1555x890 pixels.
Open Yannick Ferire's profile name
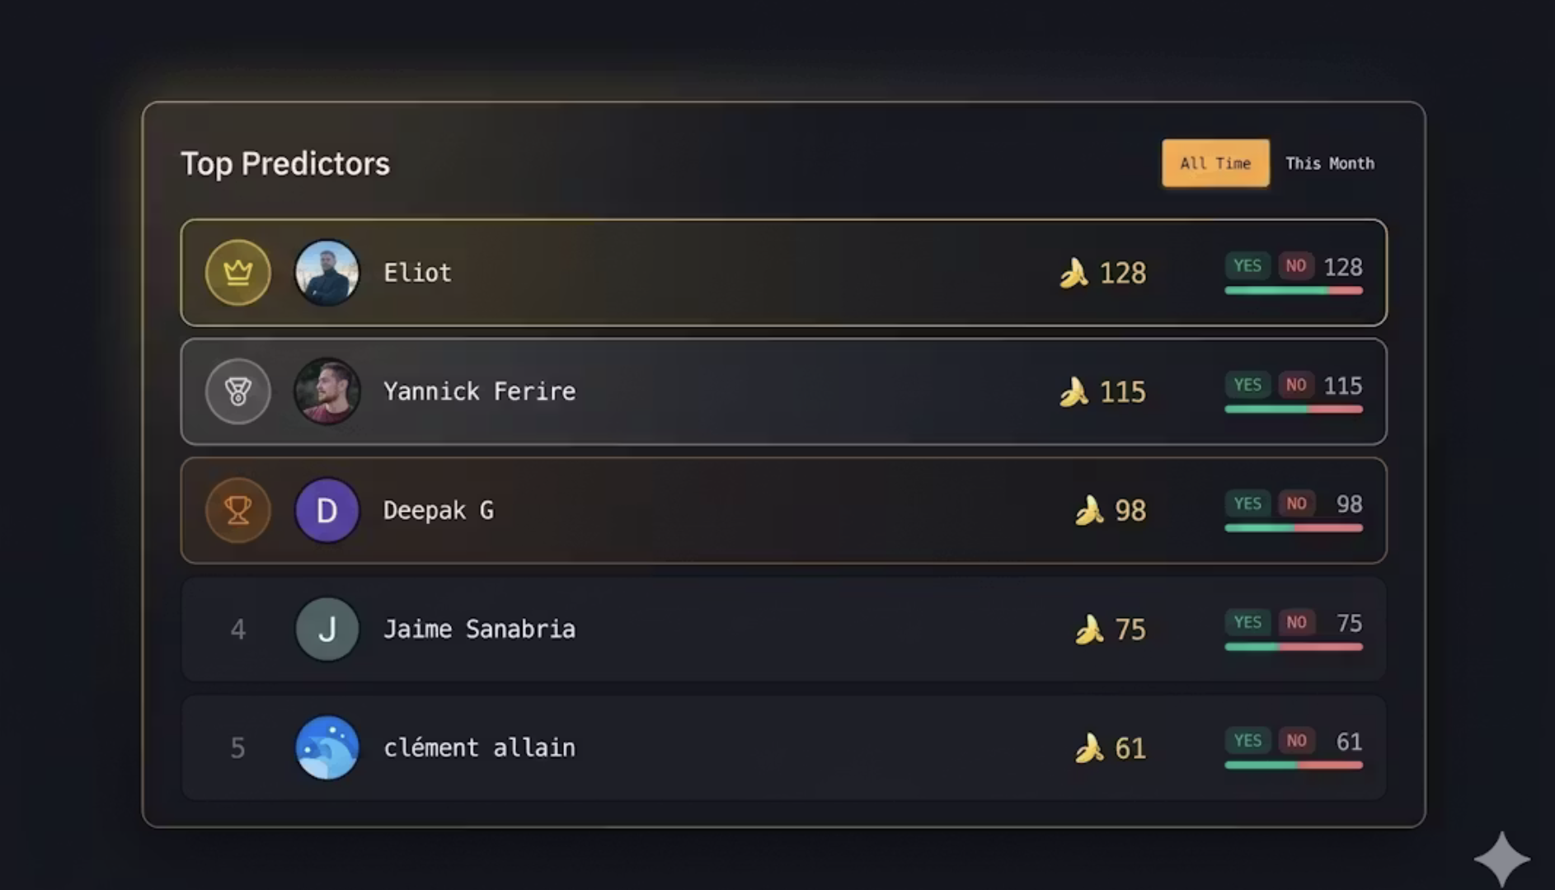(x=479, y=391)
